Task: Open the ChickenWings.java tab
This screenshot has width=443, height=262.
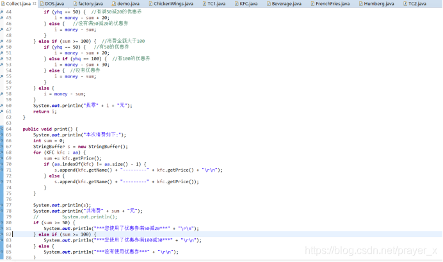Action: click(171, 4)
